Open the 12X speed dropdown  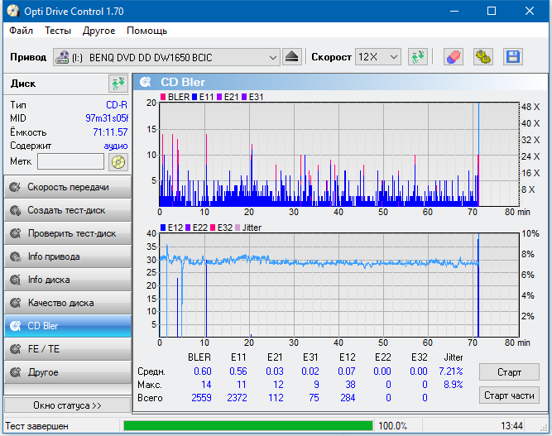click(x=393, y=57)
